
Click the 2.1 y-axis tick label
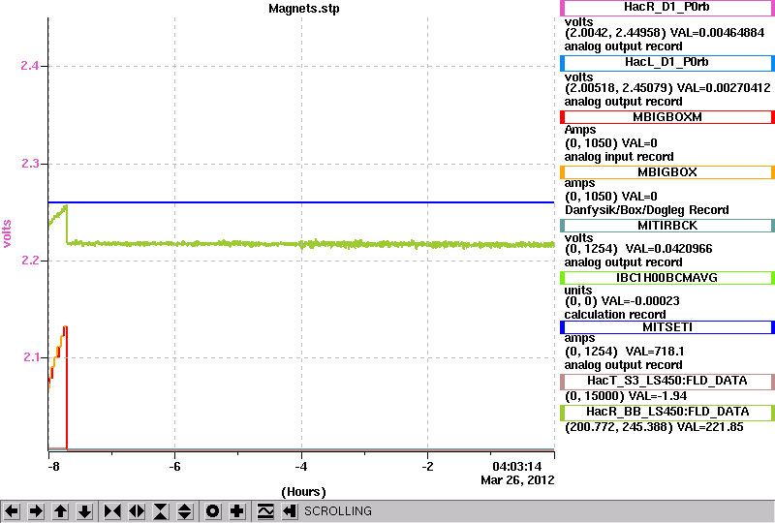(30, 357)
